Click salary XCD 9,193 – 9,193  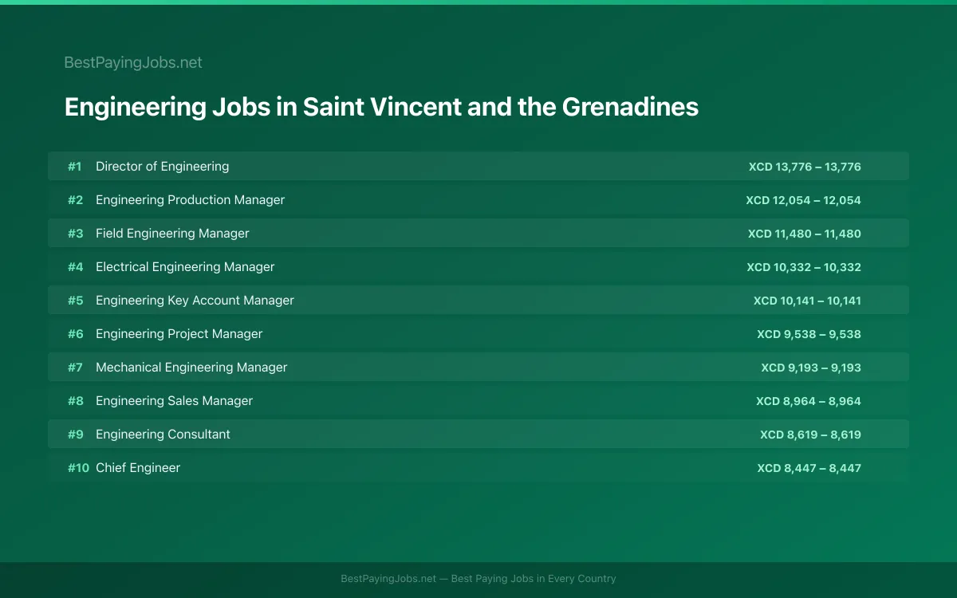811,368
